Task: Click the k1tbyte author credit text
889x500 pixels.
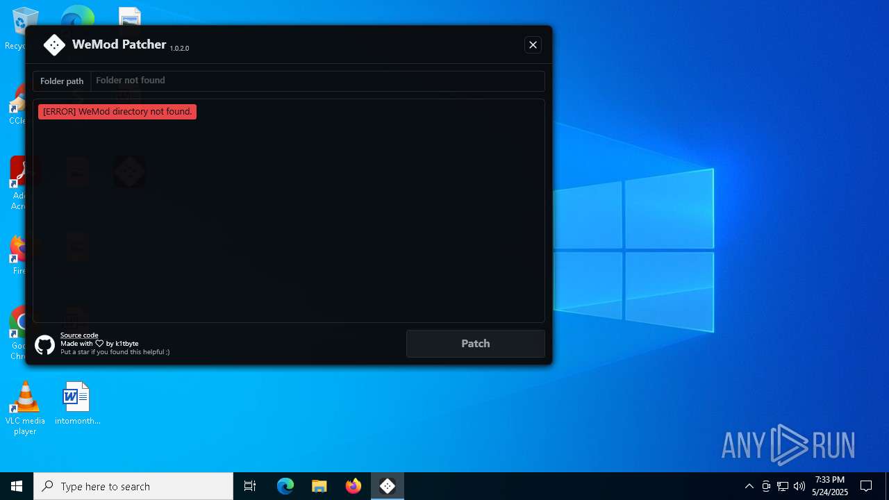Action: pyautogui.click(x=126, y=344)
